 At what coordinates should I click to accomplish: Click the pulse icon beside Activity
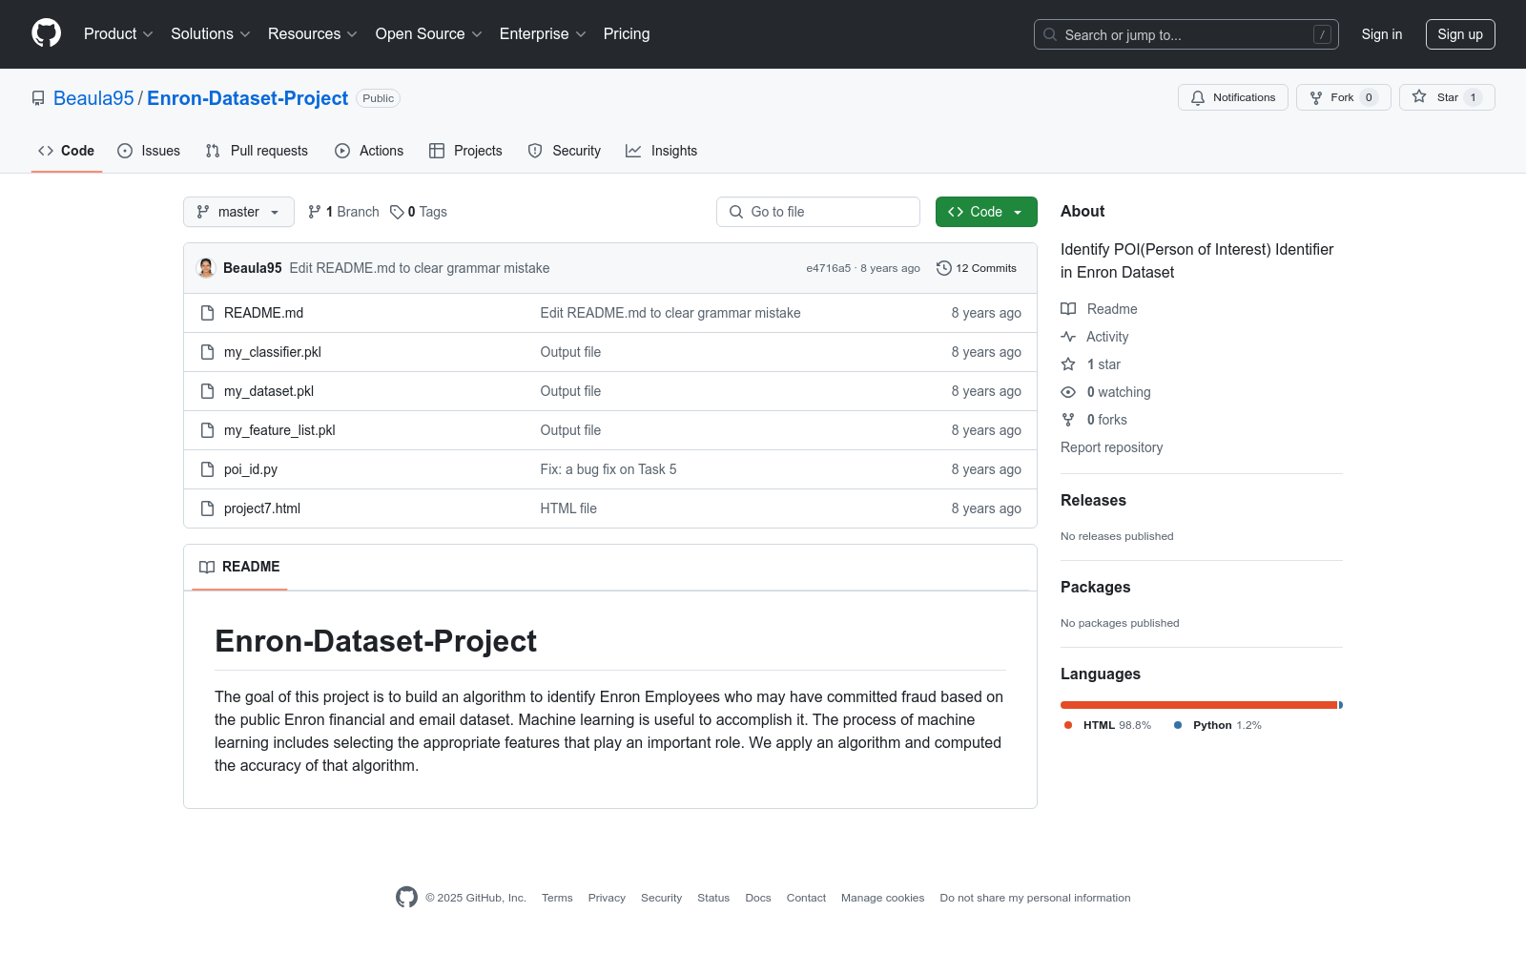tap(1068, 337)
